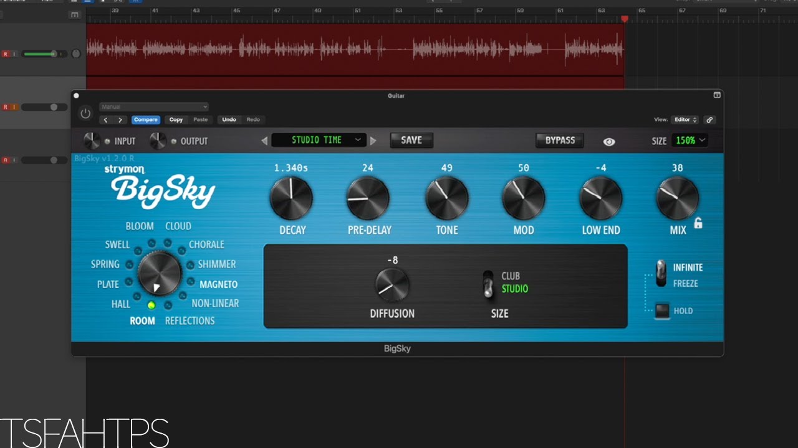
Task: Flip the Infinite/Freeze switch
Action: point(661,273)
